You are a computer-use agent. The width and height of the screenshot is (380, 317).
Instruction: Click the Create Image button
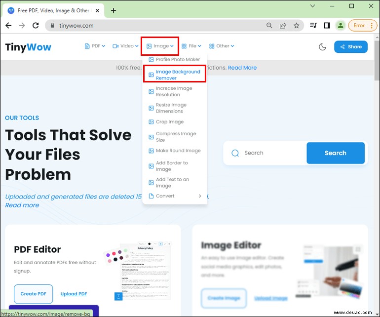tap(224, 298)
